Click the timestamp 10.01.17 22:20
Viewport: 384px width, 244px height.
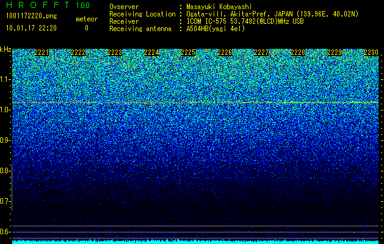pyautogui.click(x=31, y=28)
